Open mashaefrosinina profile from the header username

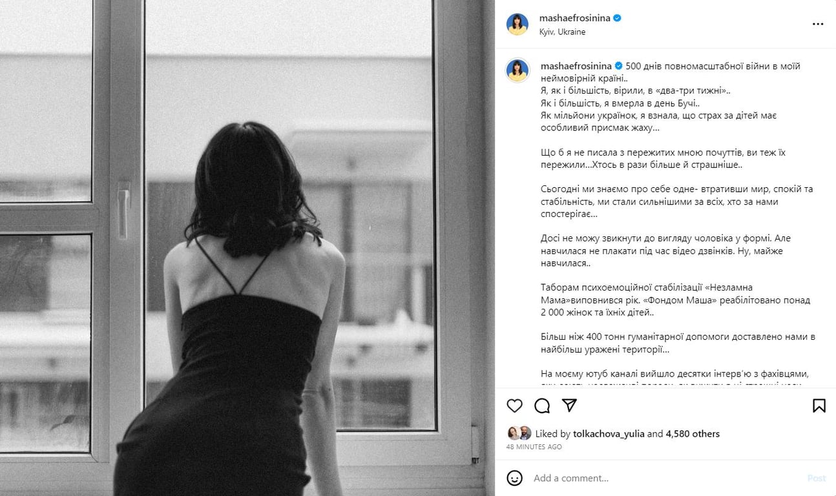click(575, 19)
